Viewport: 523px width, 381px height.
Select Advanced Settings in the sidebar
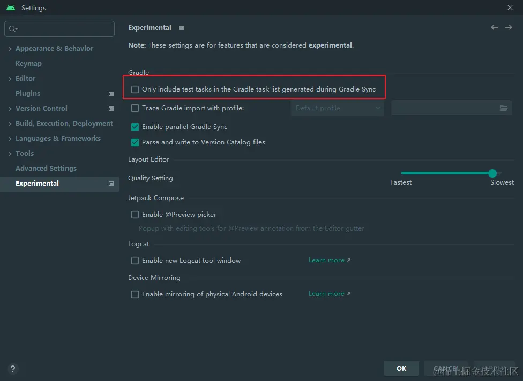pos(46,168)
